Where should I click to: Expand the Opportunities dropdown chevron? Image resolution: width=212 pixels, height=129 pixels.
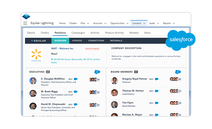(x=127, y=23)
